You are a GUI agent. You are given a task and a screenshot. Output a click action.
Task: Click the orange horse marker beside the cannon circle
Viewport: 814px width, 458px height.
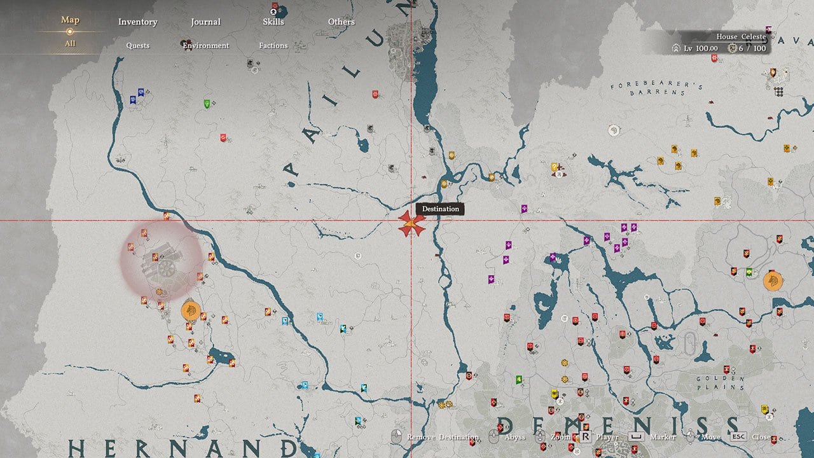tap(191, 311)
